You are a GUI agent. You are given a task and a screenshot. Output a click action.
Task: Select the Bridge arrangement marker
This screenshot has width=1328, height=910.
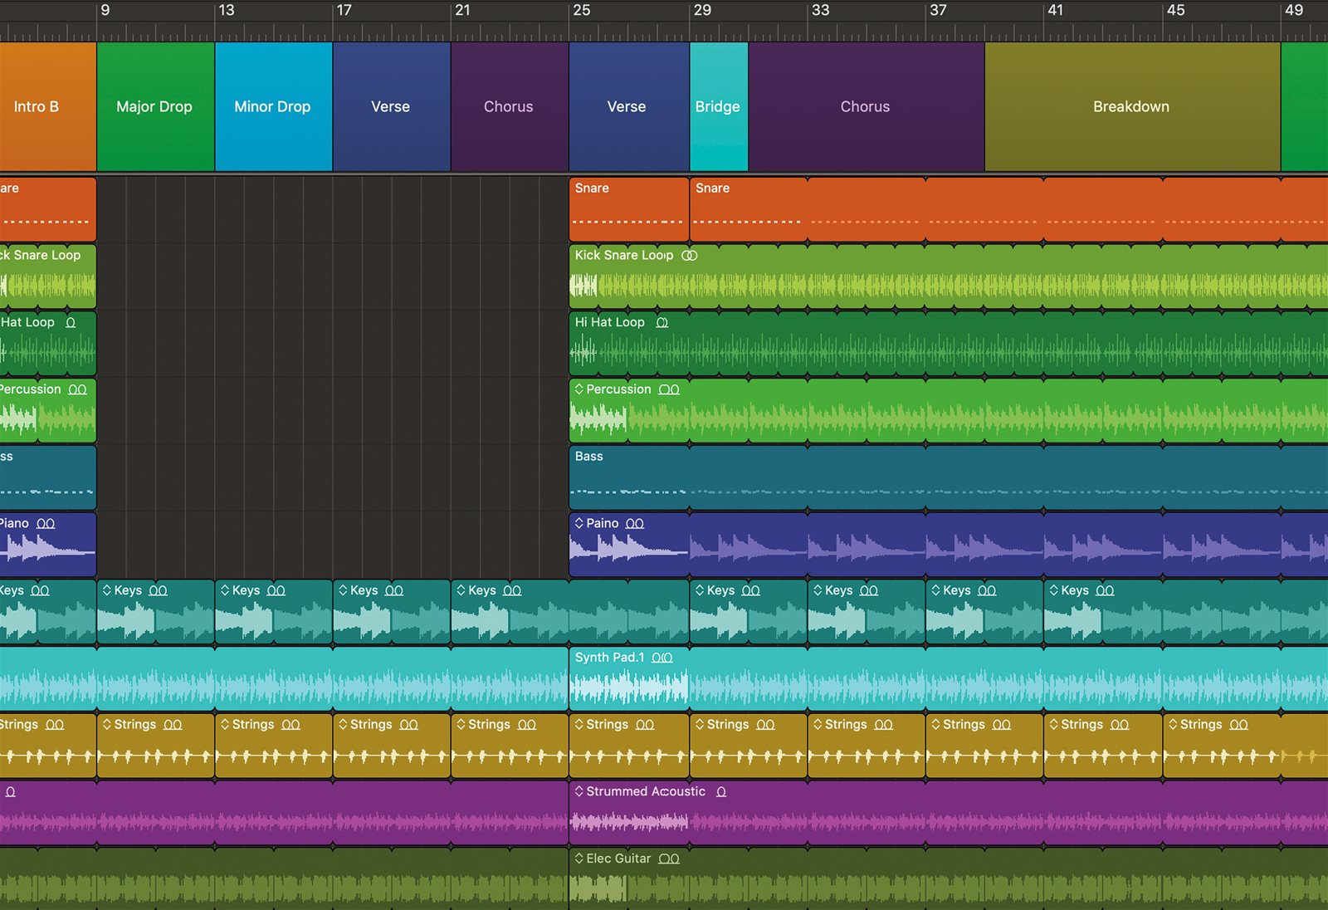tap(719, 106)
